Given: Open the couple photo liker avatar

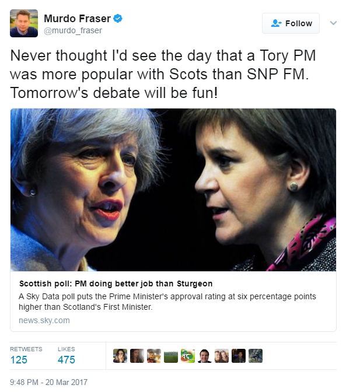Looking at the screenshot, I should [222, 355].
